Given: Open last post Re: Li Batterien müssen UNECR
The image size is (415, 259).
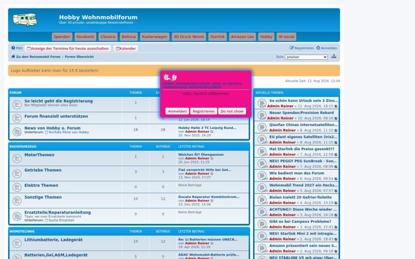Looking at the screenshot, I should (207, 239).
